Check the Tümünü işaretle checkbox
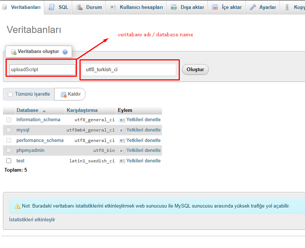Viewport: 305px width, 248px height. [x=10, y=94]
